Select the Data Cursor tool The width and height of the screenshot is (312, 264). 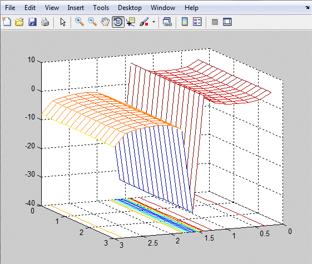pyautogui.click(x=131, y=22)
